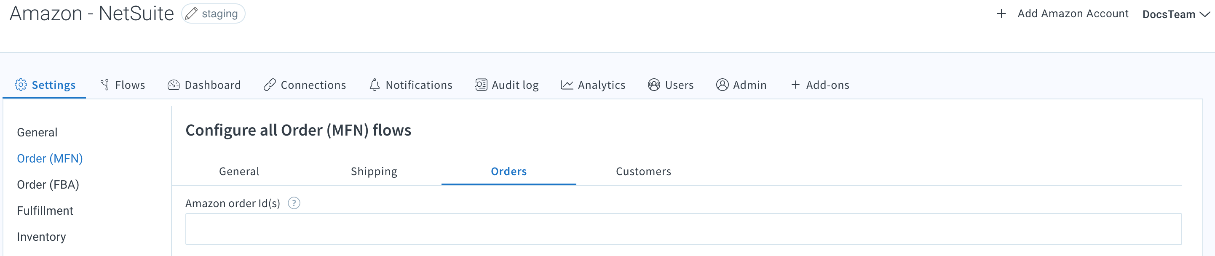Switch to the Flows tab
The image size is (1215, 256).
(123, 85)
